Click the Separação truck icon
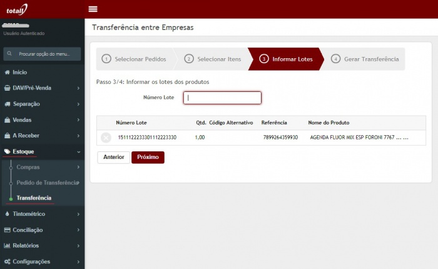438x269 pixels. click(x=8, y=104)
